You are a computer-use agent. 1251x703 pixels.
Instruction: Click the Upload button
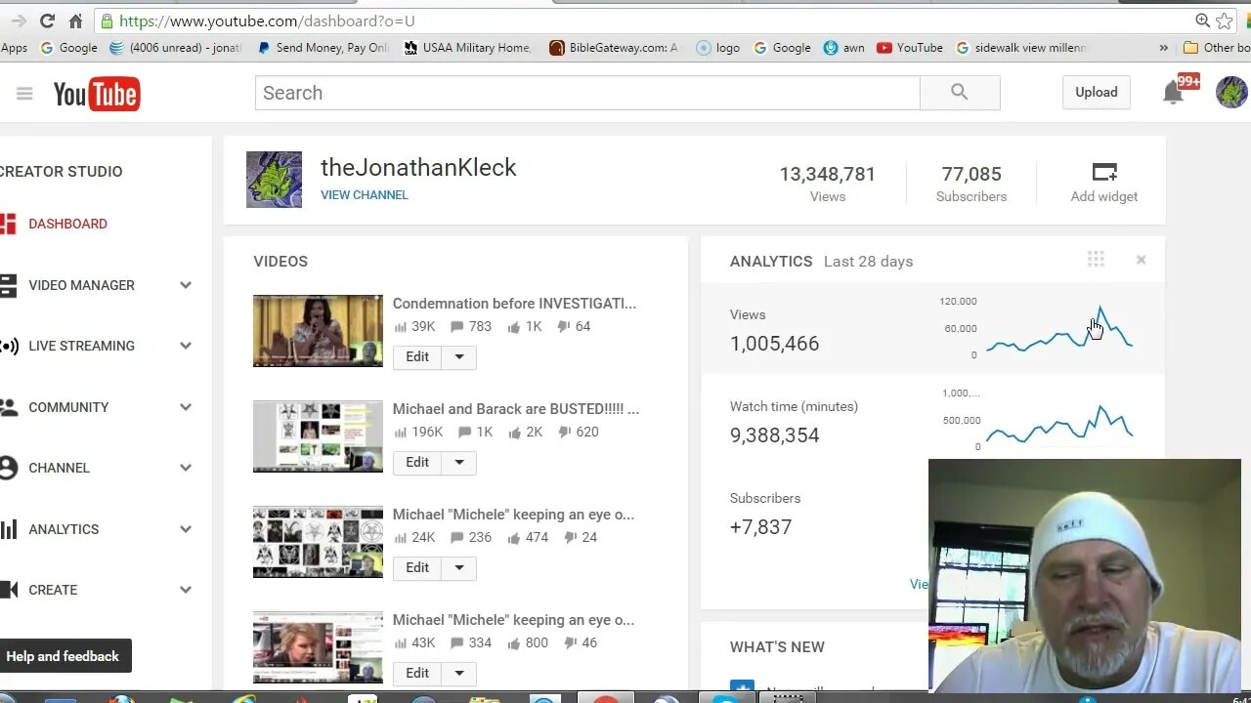(x=1097, y=92)
